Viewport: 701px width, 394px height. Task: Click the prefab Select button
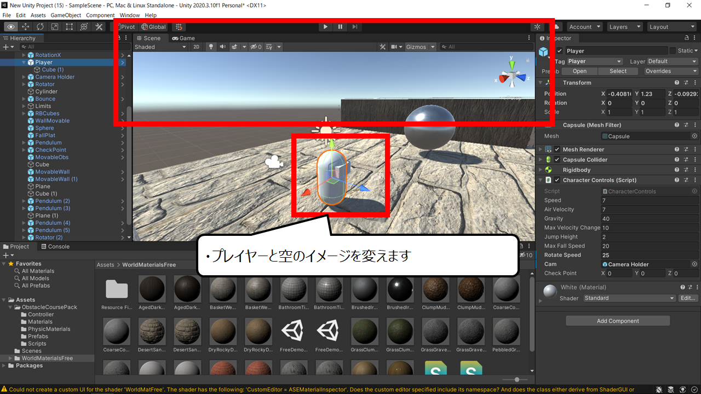(618, 71)
